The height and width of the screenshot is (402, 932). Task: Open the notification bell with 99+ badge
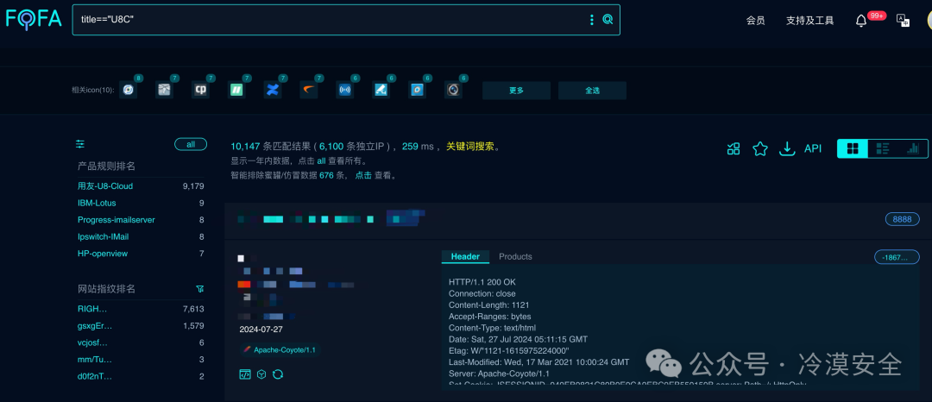point(861,21)
